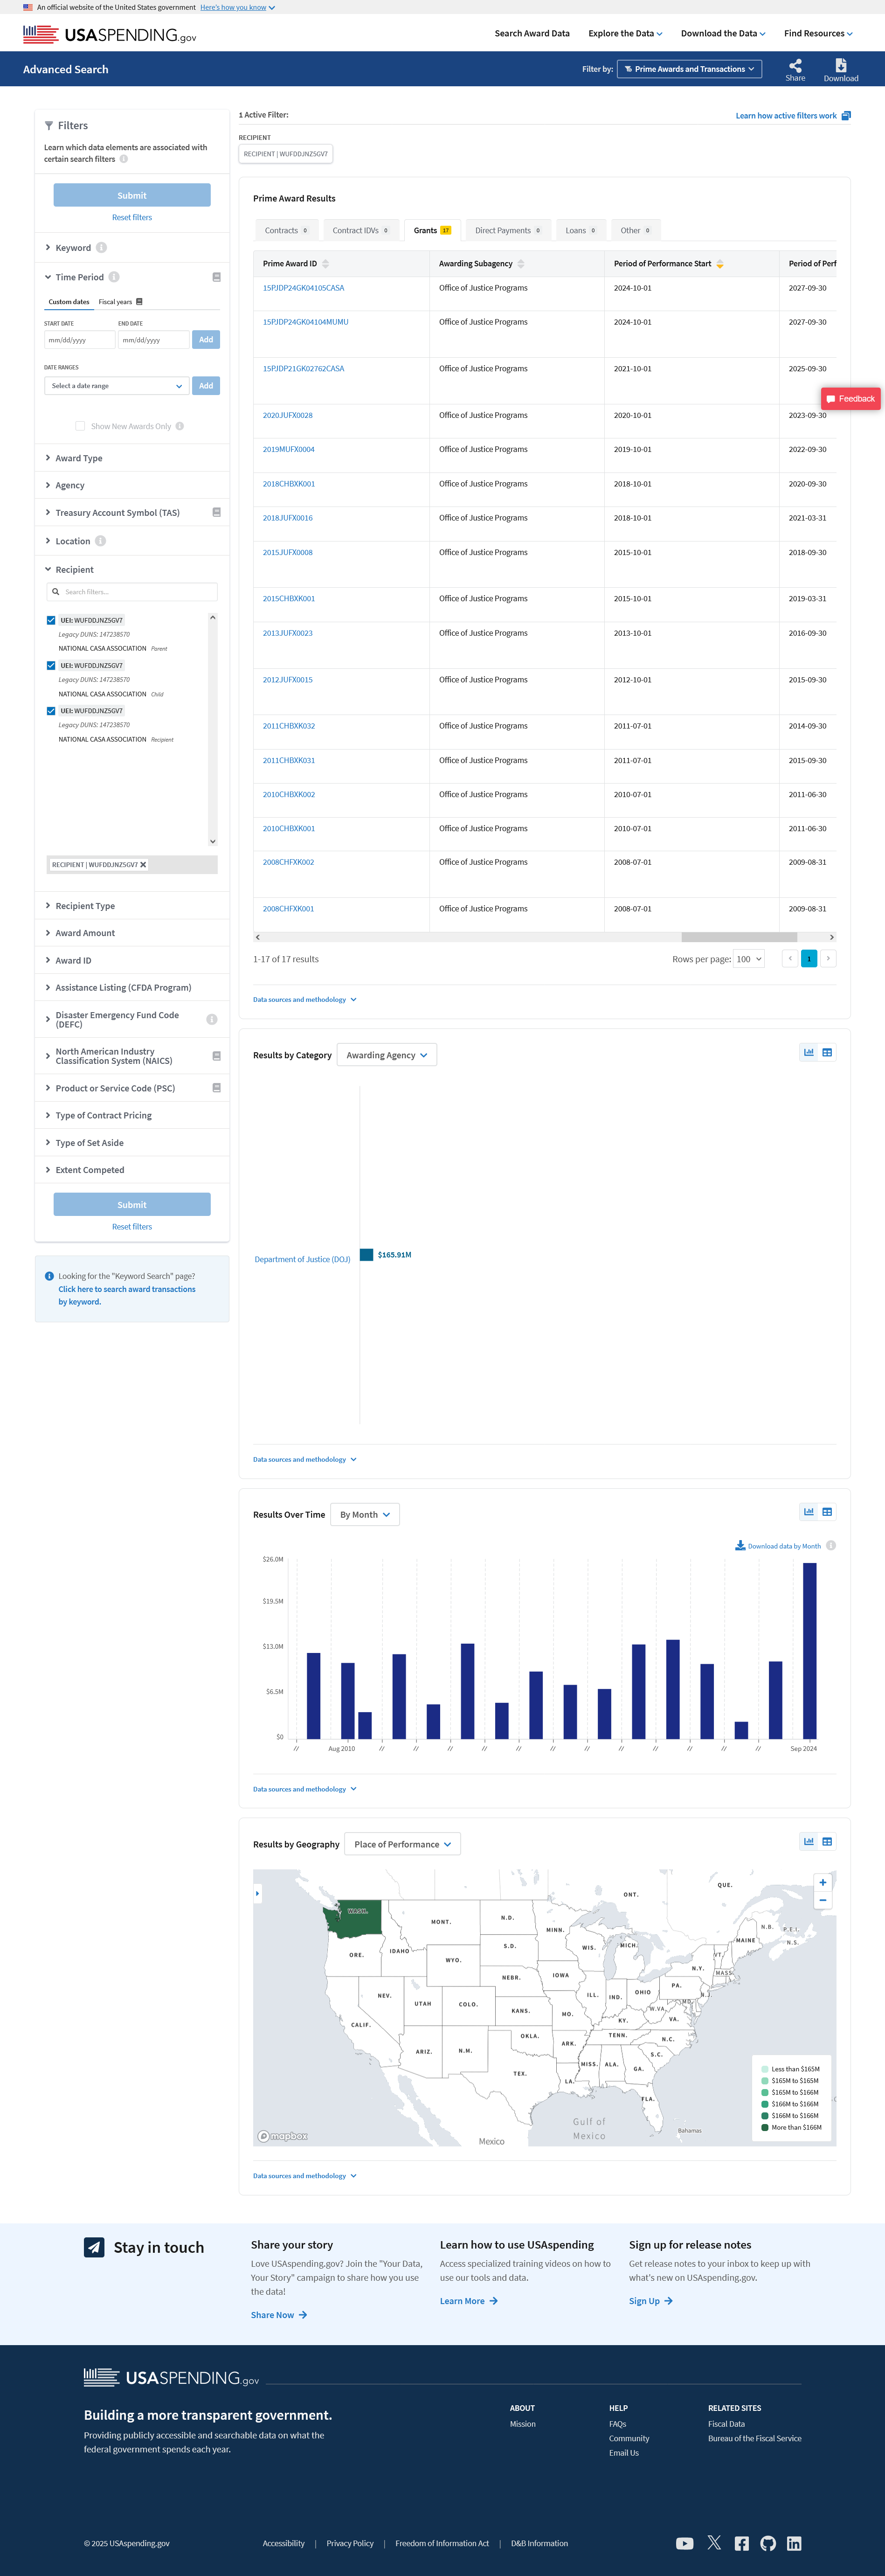Click the Sep 2024 chart bar
Image resolution: width=885 pixels, height=2576 pixels.
point(810,1651)
